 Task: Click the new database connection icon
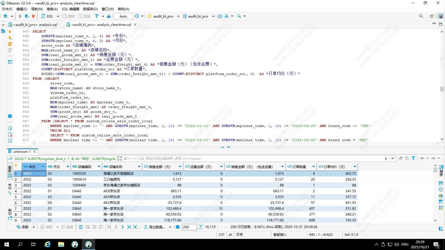coord(6,16)
